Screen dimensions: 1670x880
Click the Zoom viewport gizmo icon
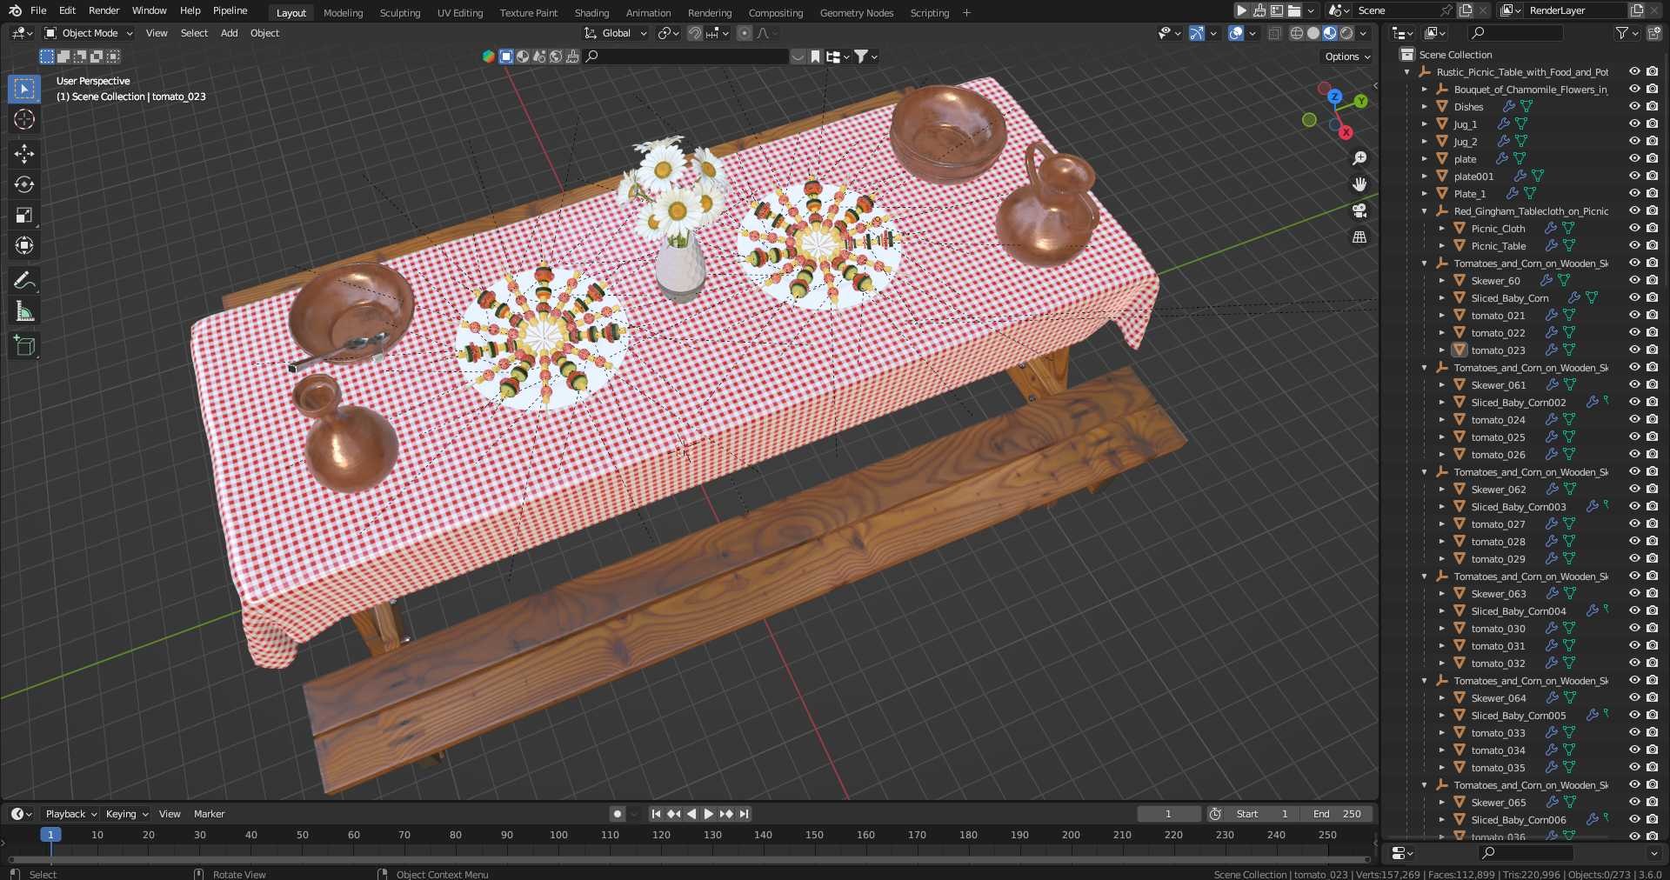[1359, 158]
